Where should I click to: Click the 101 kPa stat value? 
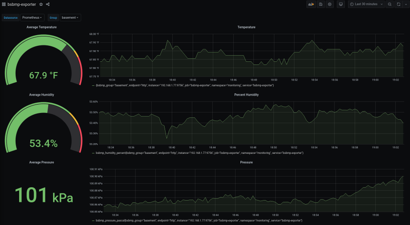[x=44, y=195]
